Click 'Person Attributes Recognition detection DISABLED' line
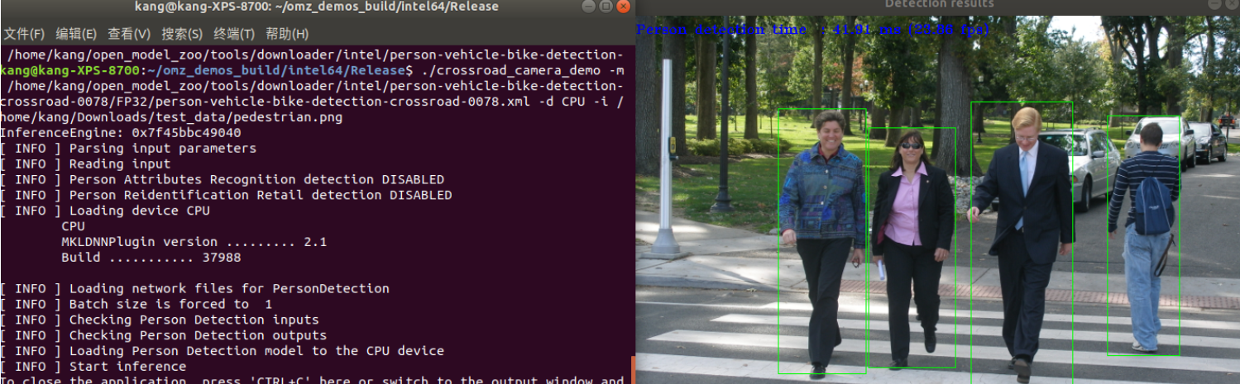The image size is (1240, 384). 223,180
